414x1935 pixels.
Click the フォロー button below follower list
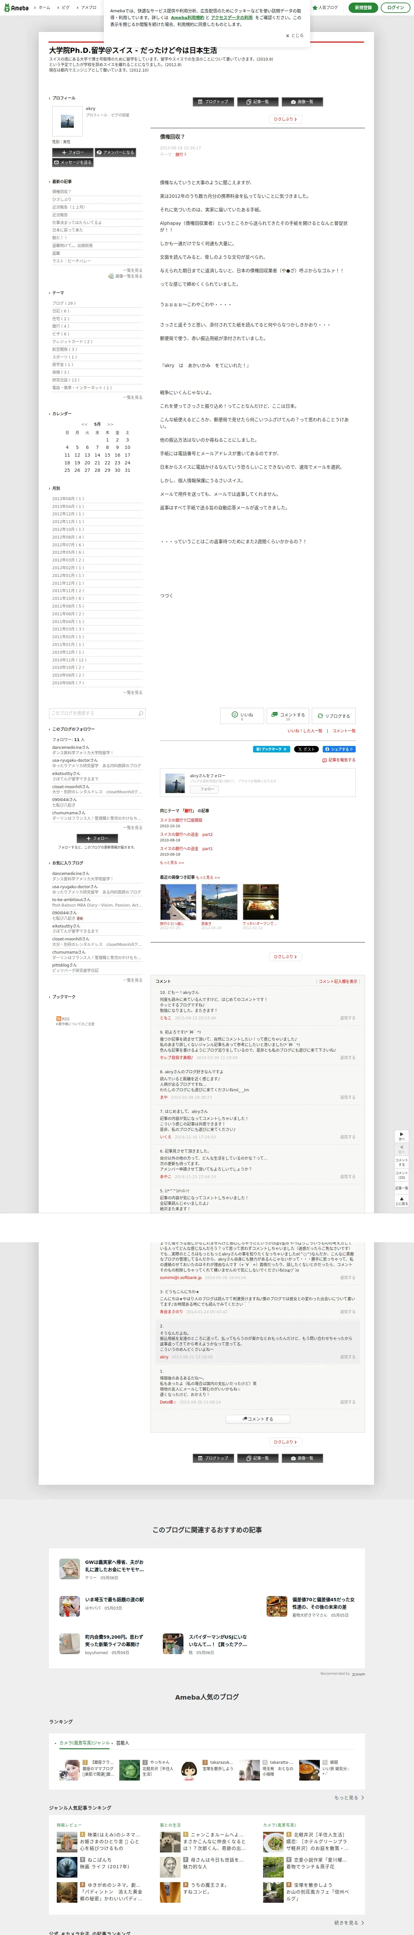97,838
